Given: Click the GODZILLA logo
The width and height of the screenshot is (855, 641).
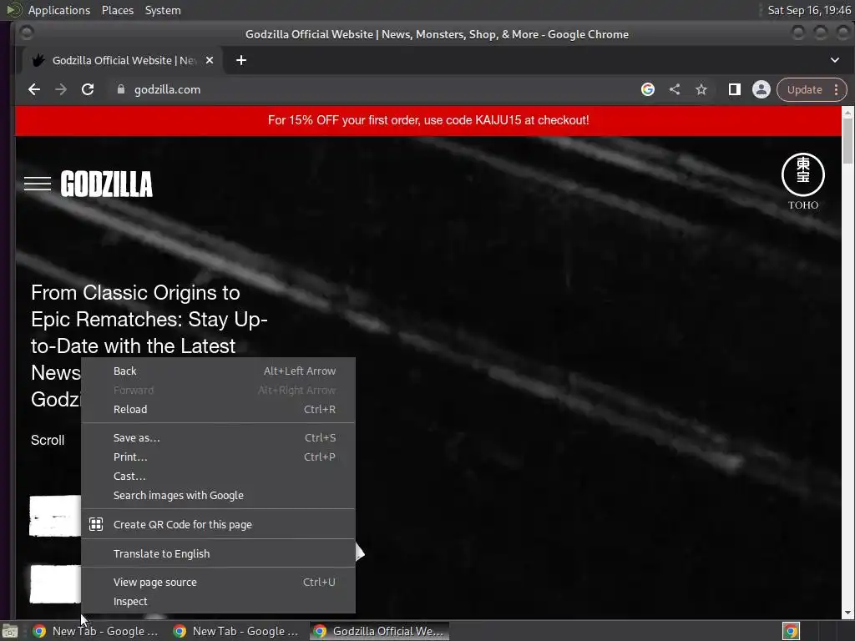Looking at the screenshot, I should point(106,184).
